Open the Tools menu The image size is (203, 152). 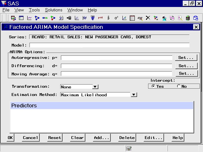[34, 10]
